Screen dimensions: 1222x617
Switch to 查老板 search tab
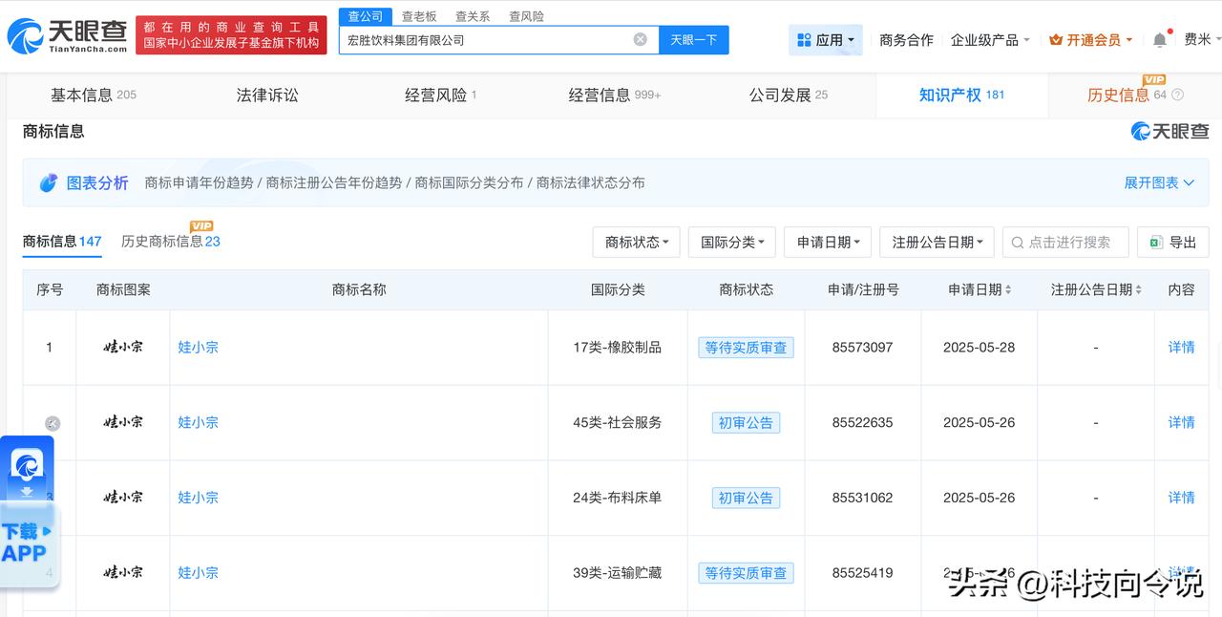[419, 16]
